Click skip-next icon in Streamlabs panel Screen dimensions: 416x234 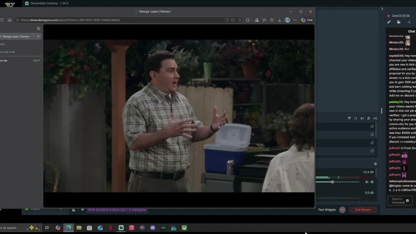[x=362, y=118]
